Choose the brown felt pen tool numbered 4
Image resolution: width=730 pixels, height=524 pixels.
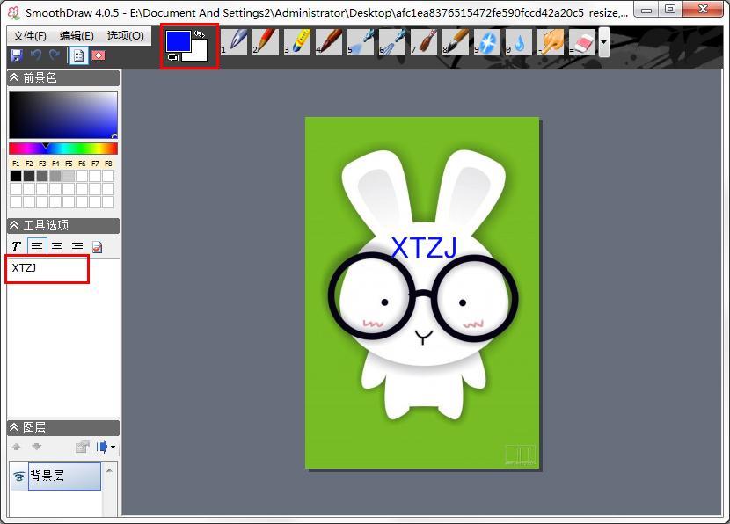[329, 42]
